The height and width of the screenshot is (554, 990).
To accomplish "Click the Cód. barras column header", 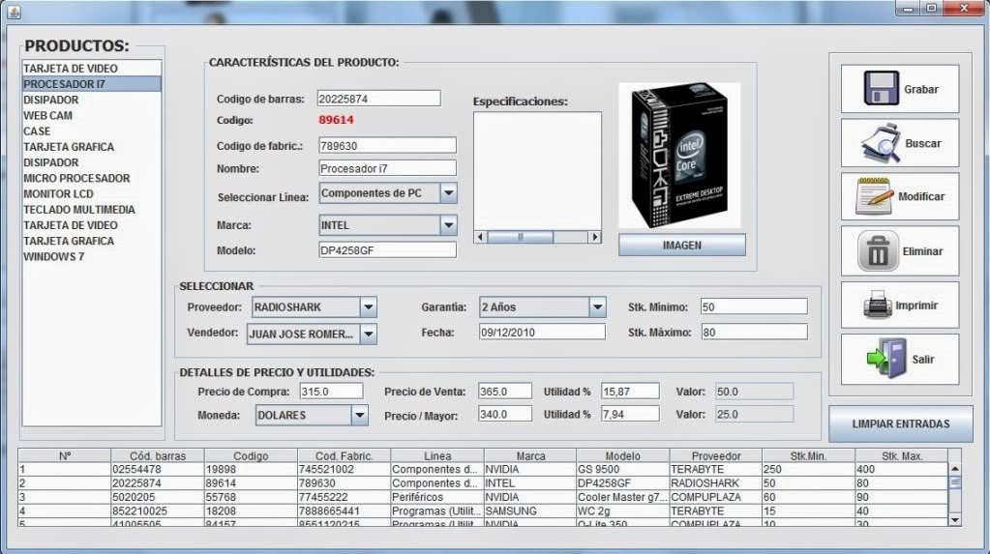I will click(157, 455).
